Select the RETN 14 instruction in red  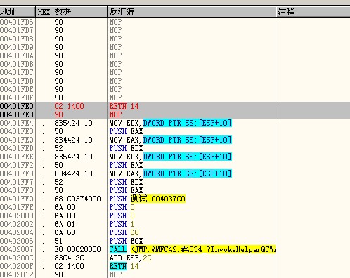pos(124,106)
